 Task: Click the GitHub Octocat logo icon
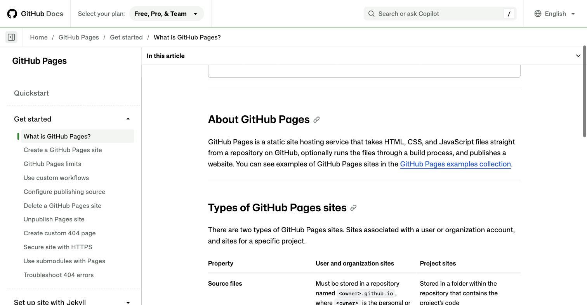(12, 14)
